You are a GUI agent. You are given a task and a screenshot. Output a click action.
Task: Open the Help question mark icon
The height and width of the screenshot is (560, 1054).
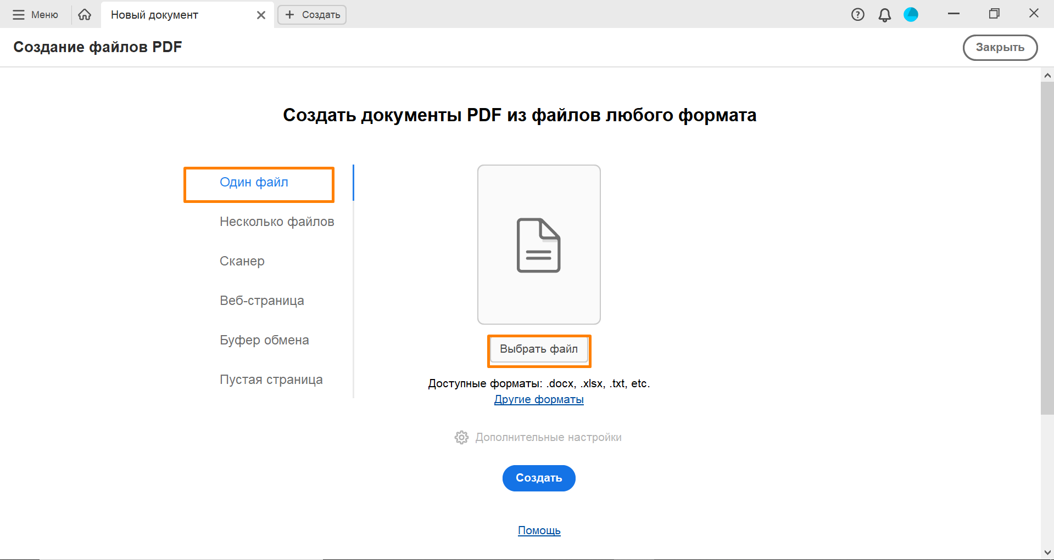tap(857, 15)
